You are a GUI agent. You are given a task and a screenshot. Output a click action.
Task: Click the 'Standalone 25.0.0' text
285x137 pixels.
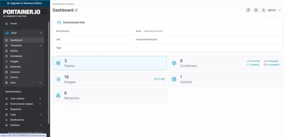pyautogui.click(x=154, y=31)
